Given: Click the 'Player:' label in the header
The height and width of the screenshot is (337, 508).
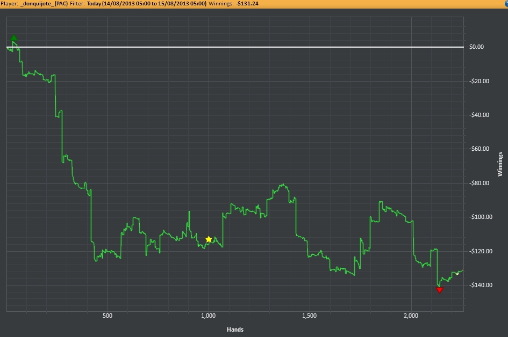Looking at the screenshot, I should tap(9, 4).
